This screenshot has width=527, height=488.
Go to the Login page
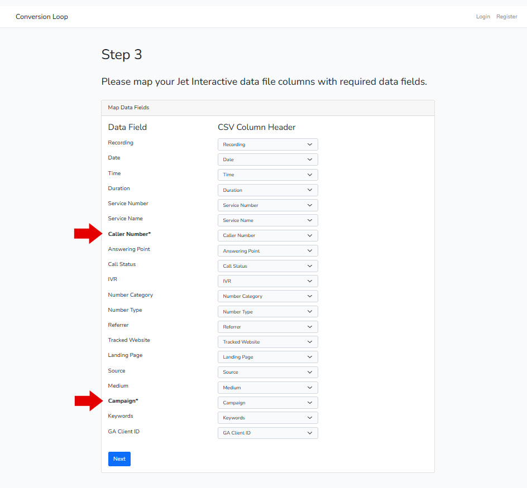pyautogui.click(x=483, y=17)
